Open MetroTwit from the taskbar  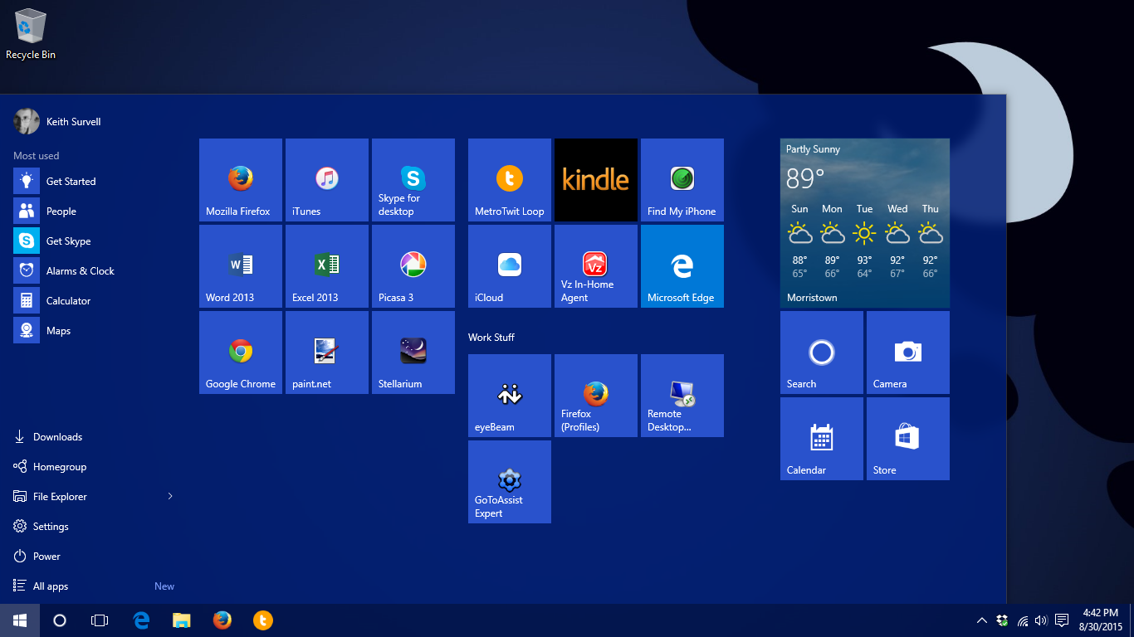262,620
